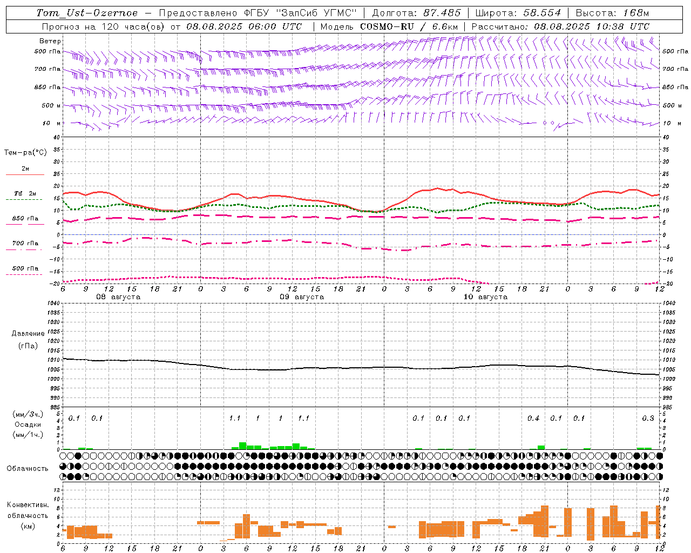Click the 700 гПа temperature legend entry
The image size is (691, 553).
coord(25,244)
